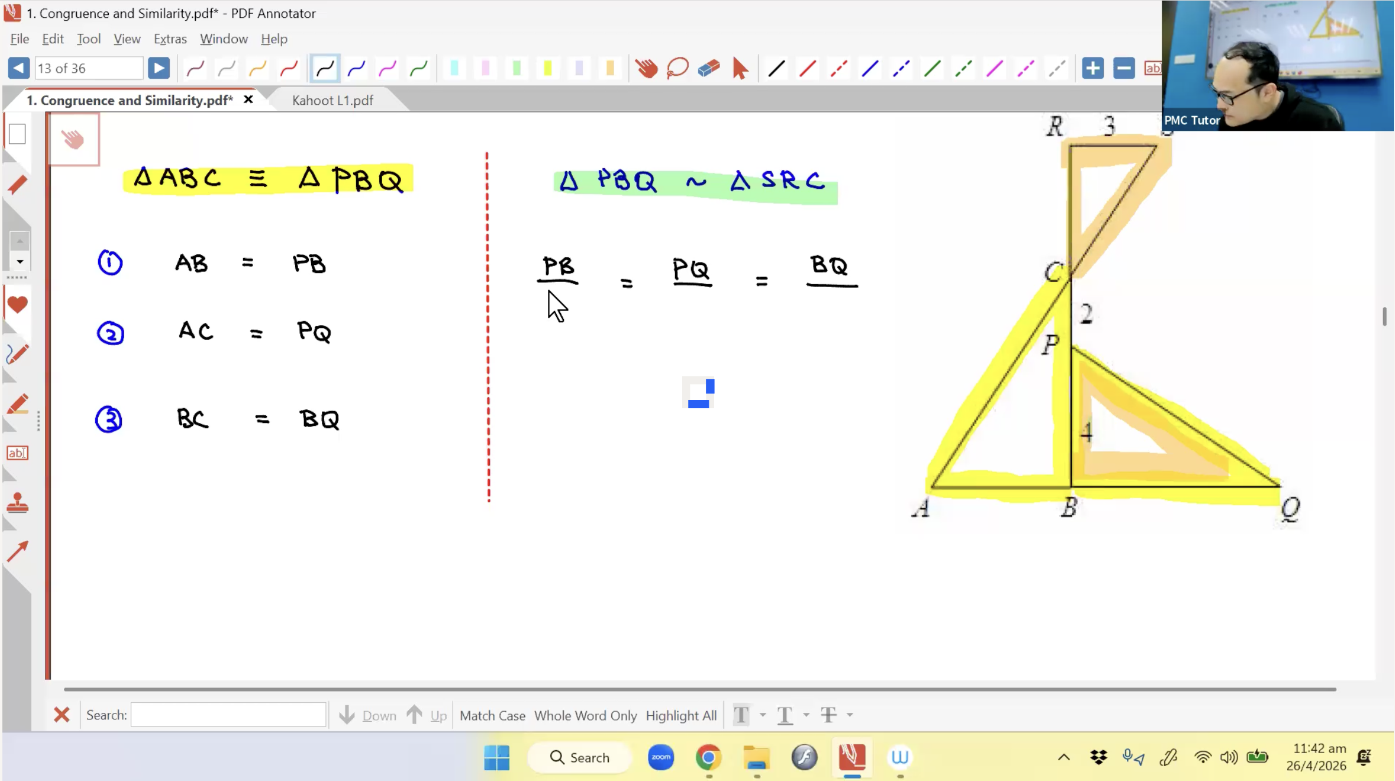Switch to the Kahoot L1.pdf tab
1395x781 pixels.
(332, 101)
